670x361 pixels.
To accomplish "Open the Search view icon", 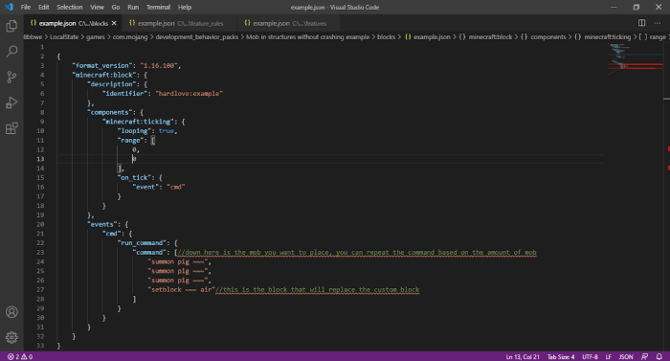I will pos(11,52).
